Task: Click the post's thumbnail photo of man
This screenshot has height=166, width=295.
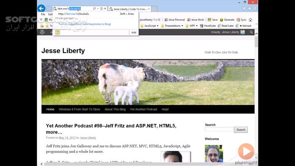Action: [x=176, y=157]
